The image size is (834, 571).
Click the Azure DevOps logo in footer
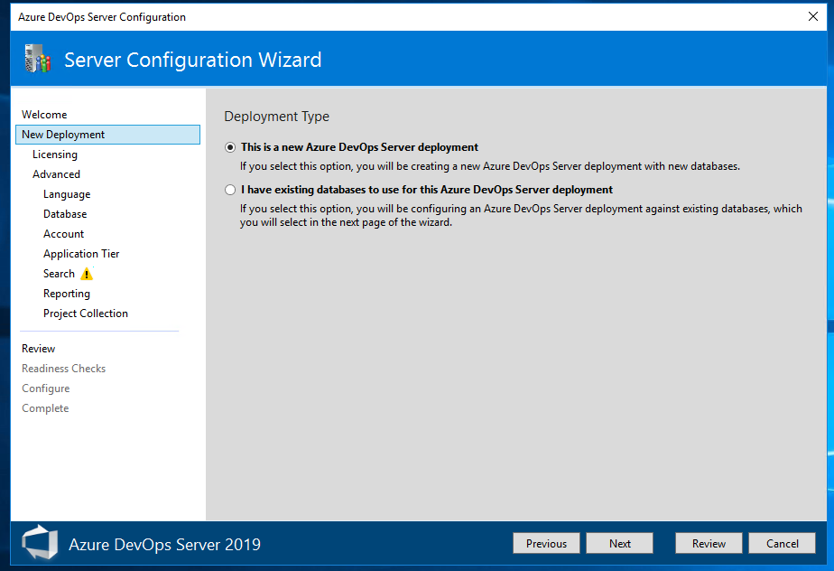coord(40,543)
